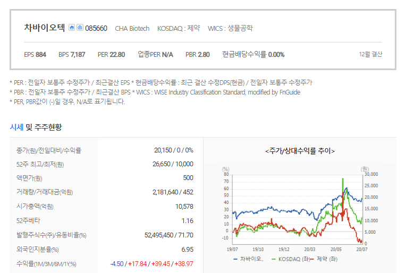Click the 52주 최고/최저 row label
The image size is (406, 273).
[40, 164]
